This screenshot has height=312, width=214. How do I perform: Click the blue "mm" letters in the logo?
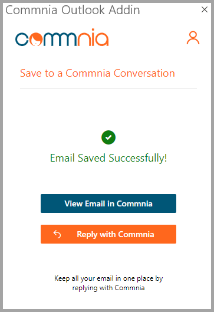coord(60,39)
